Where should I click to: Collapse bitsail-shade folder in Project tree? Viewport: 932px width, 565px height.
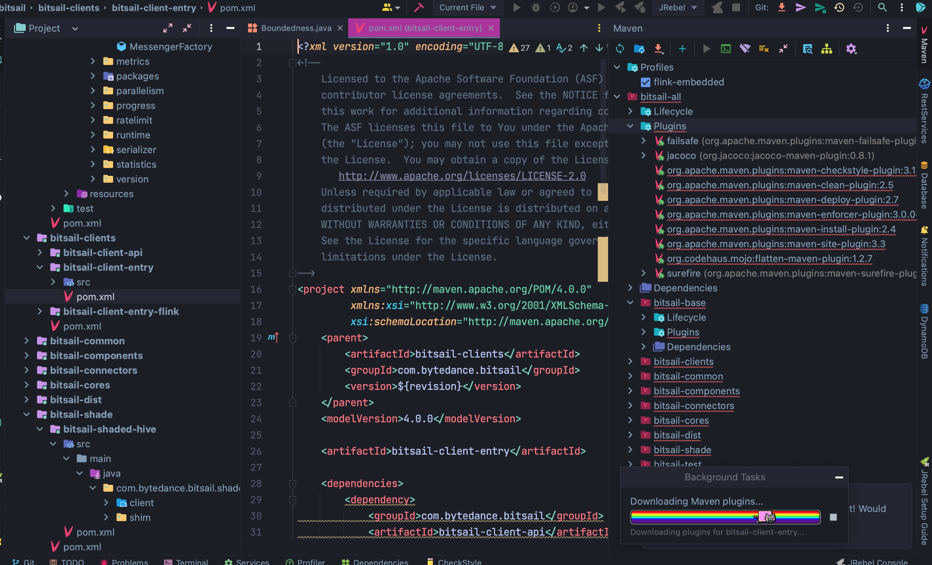click(27, 415)
